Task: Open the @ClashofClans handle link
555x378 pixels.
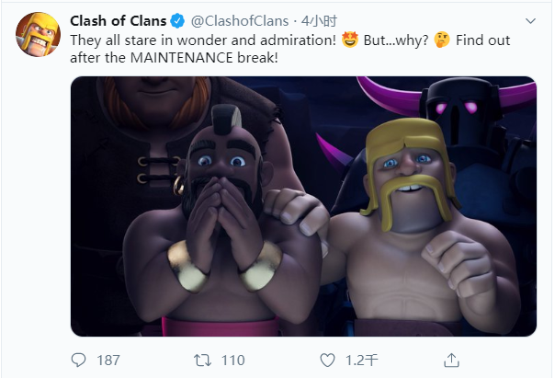Action: (240, 21)
